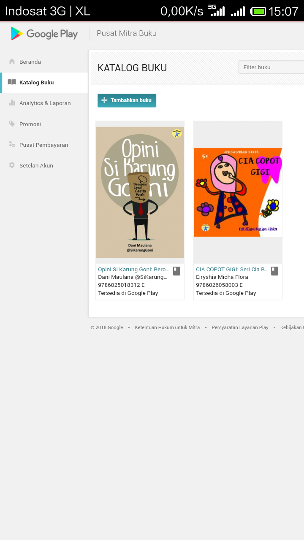
Task: Click ebook icon beside CIA COPOT GIGI
Action: click(x=274, y=271)
